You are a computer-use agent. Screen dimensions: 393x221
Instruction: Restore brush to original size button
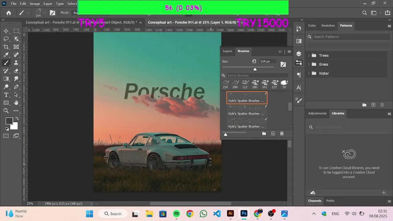[x=254, y=61]
